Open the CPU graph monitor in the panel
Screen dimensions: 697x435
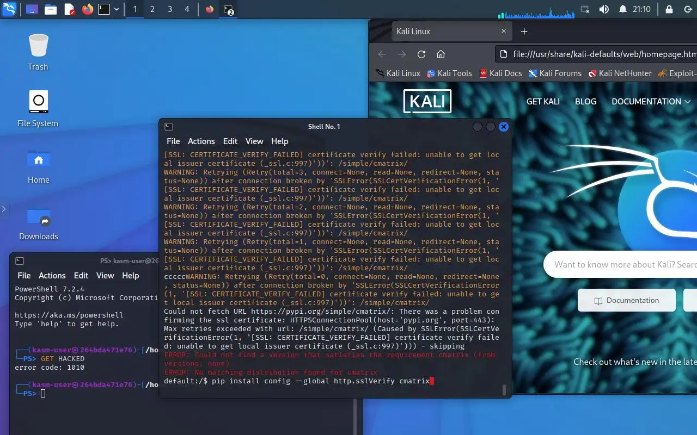click(536, 12)
